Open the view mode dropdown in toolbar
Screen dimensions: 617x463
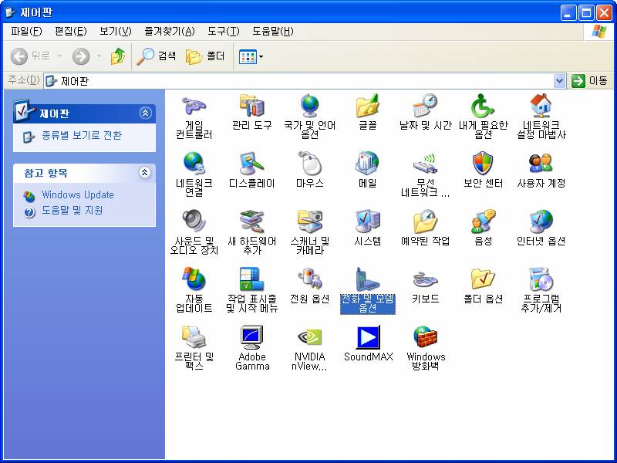point(251,56)
